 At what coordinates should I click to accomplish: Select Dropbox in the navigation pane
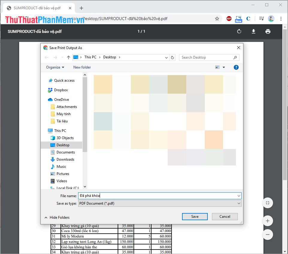coord(58,90)
